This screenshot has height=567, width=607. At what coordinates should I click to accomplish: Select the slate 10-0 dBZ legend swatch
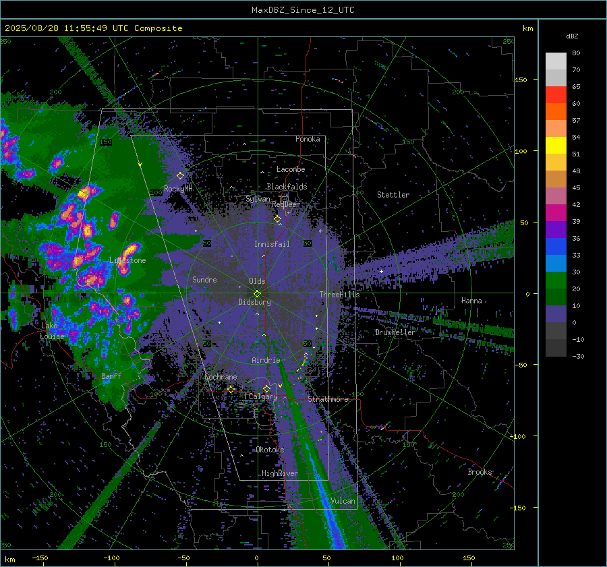click(556, 314)
